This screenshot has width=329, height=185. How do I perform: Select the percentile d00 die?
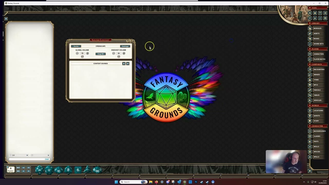click(x=97, y=170)
